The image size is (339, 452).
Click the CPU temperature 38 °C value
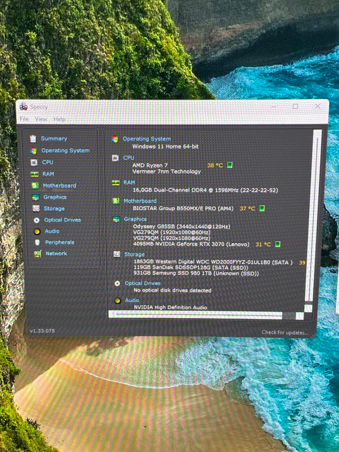pyautogui.click(x=215, y=165)
